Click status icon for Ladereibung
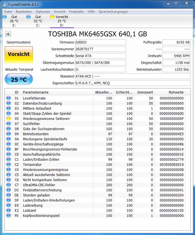 click(x=9, y=205)
